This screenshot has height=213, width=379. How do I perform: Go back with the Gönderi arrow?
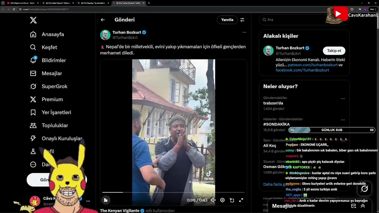click(103, 20)
